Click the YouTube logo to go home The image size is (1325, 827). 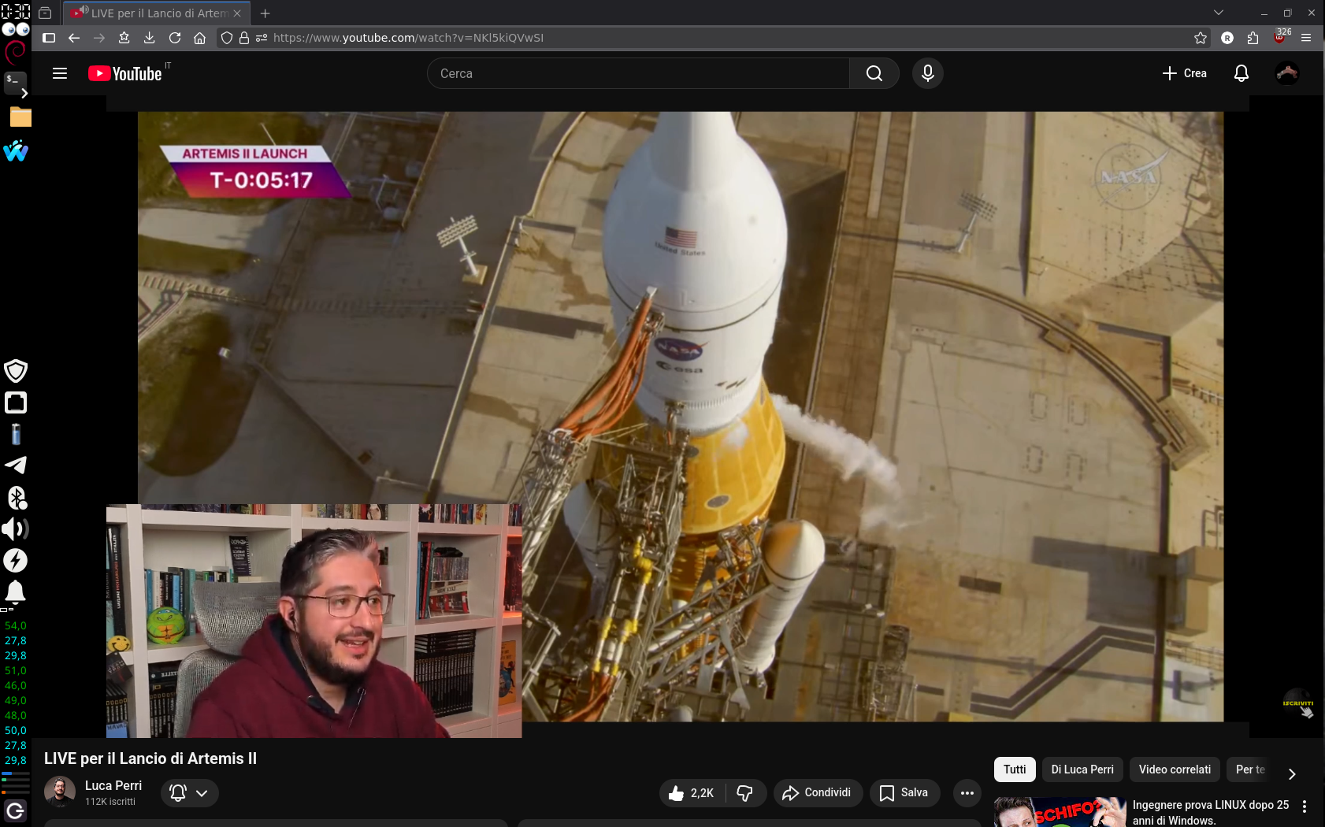click(126, 73)
